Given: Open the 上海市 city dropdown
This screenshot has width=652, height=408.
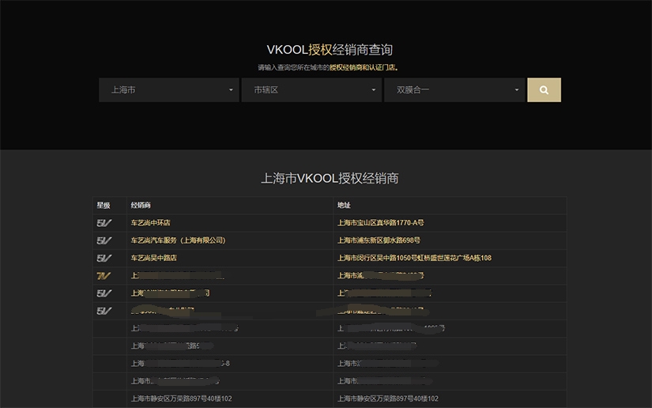Looking at the screenshot, I should click(x=168, y=90).
